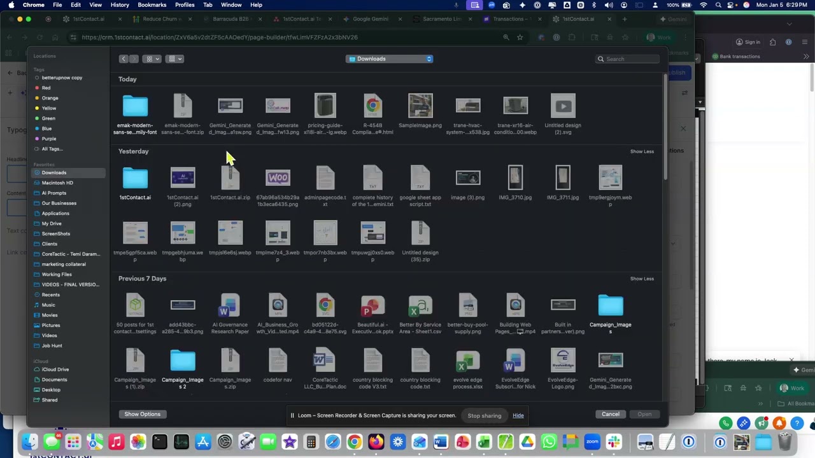This screenshot has height=458, width=815.
Task: Open the icon view mode dropdown
Action: 153,59
